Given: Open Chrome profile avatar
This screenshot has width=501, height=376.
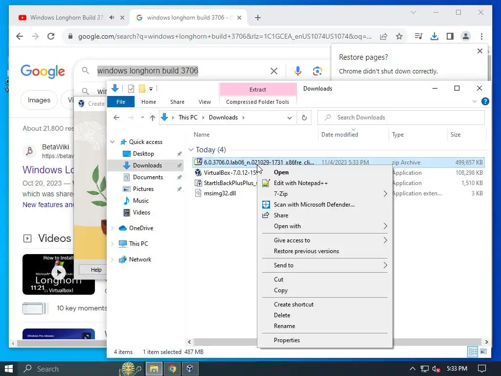Looking at the screenshot, I should pyautogui.click(x=466, y=36).
